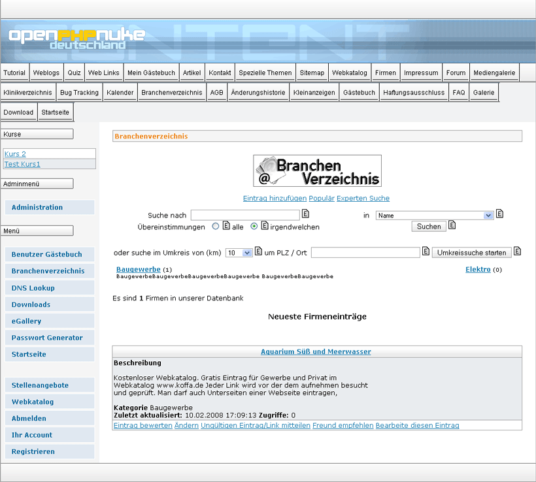This screenshot has width=536, height=482.
Task: Click the Branchen Verzeichnis logo image
Action: tap(317, 171)
